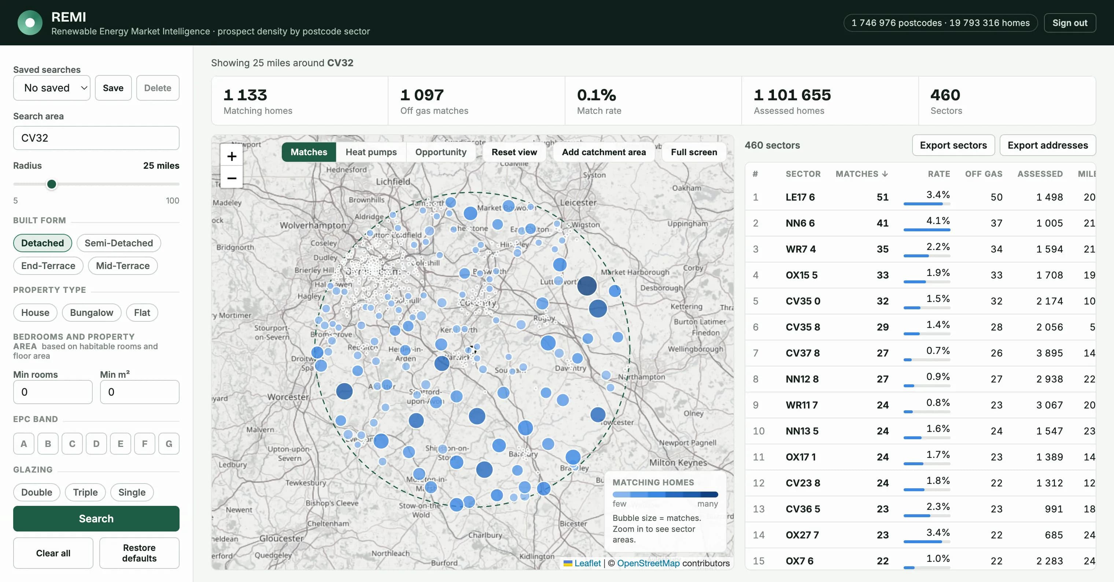Sort table by Assessed column
Screen dimensions: 1114x582
pos(1040,174)
